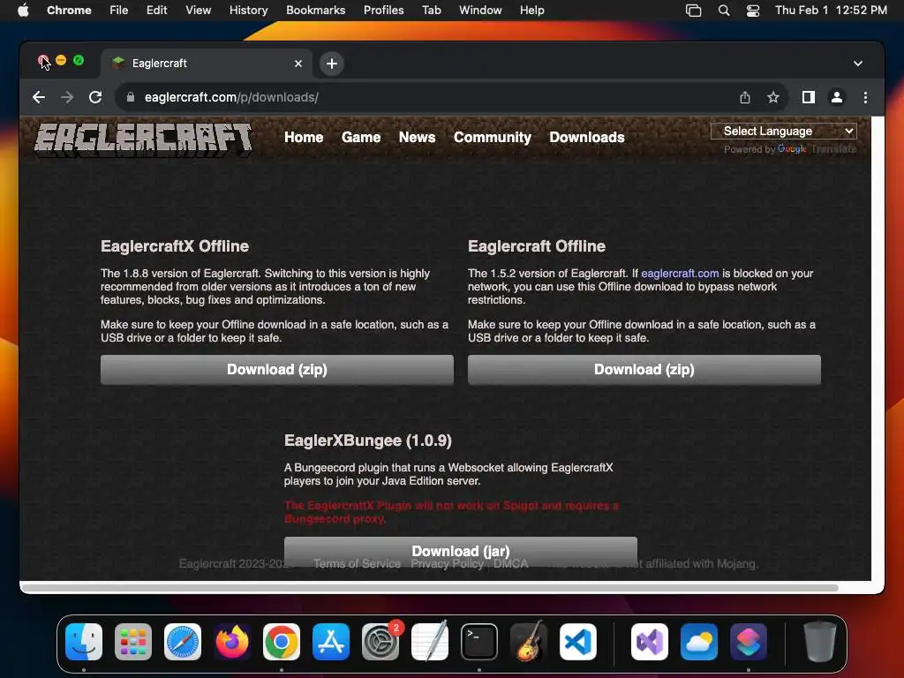
Task: Open the Help menu
Action: point(531,11)
